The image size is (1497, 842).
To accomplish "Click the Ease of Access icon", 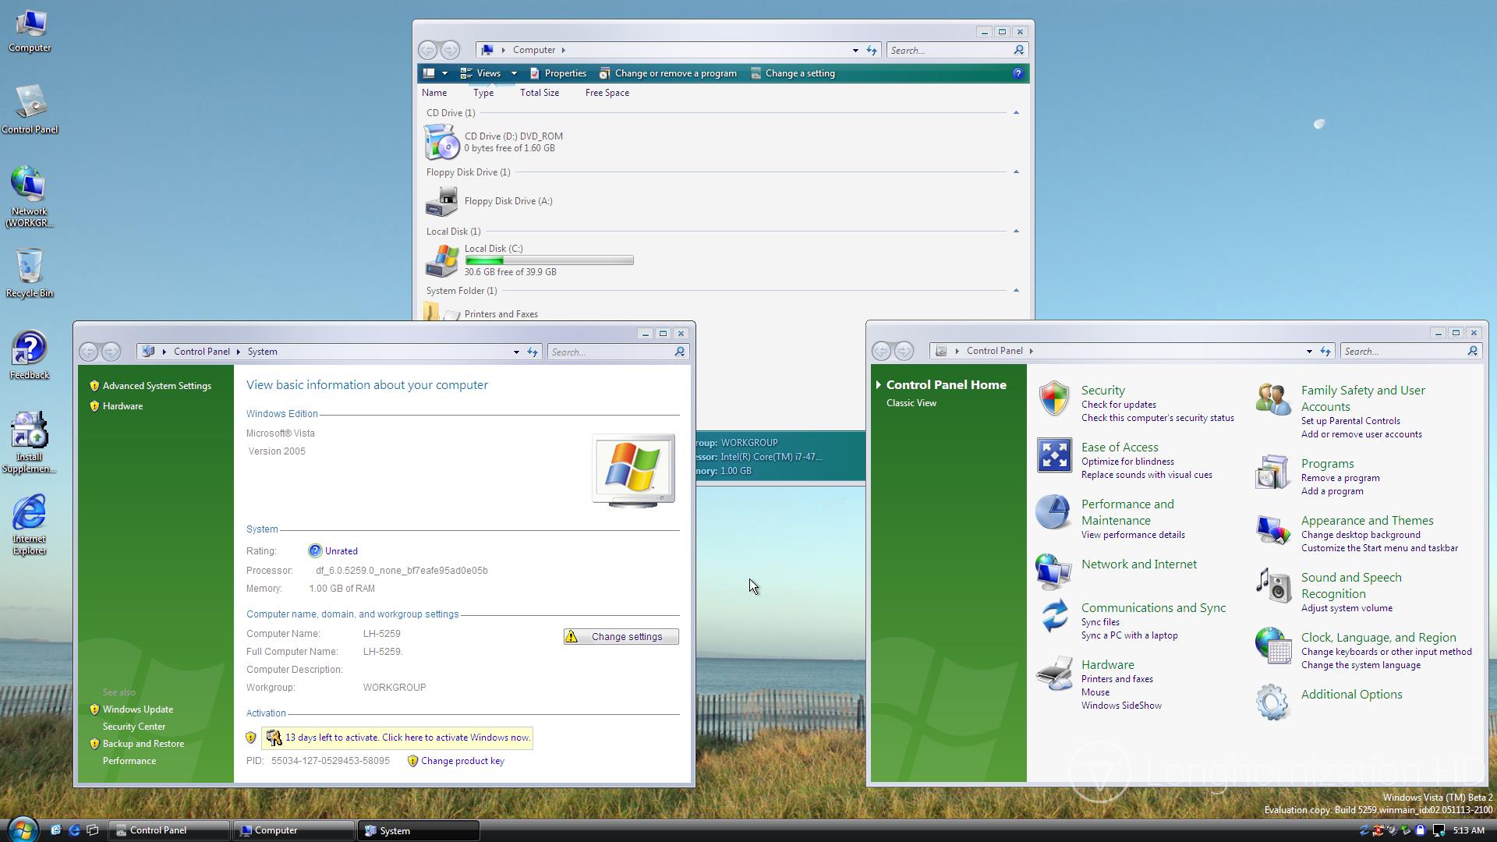I will coord(1053,455).
